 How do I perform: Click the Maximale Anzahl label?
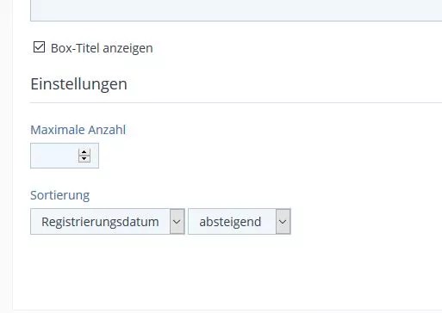(x=78, y=130)
